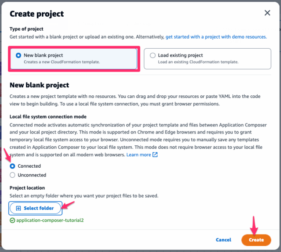Click the external link icon beside Learn more

(x=155, y=155)
